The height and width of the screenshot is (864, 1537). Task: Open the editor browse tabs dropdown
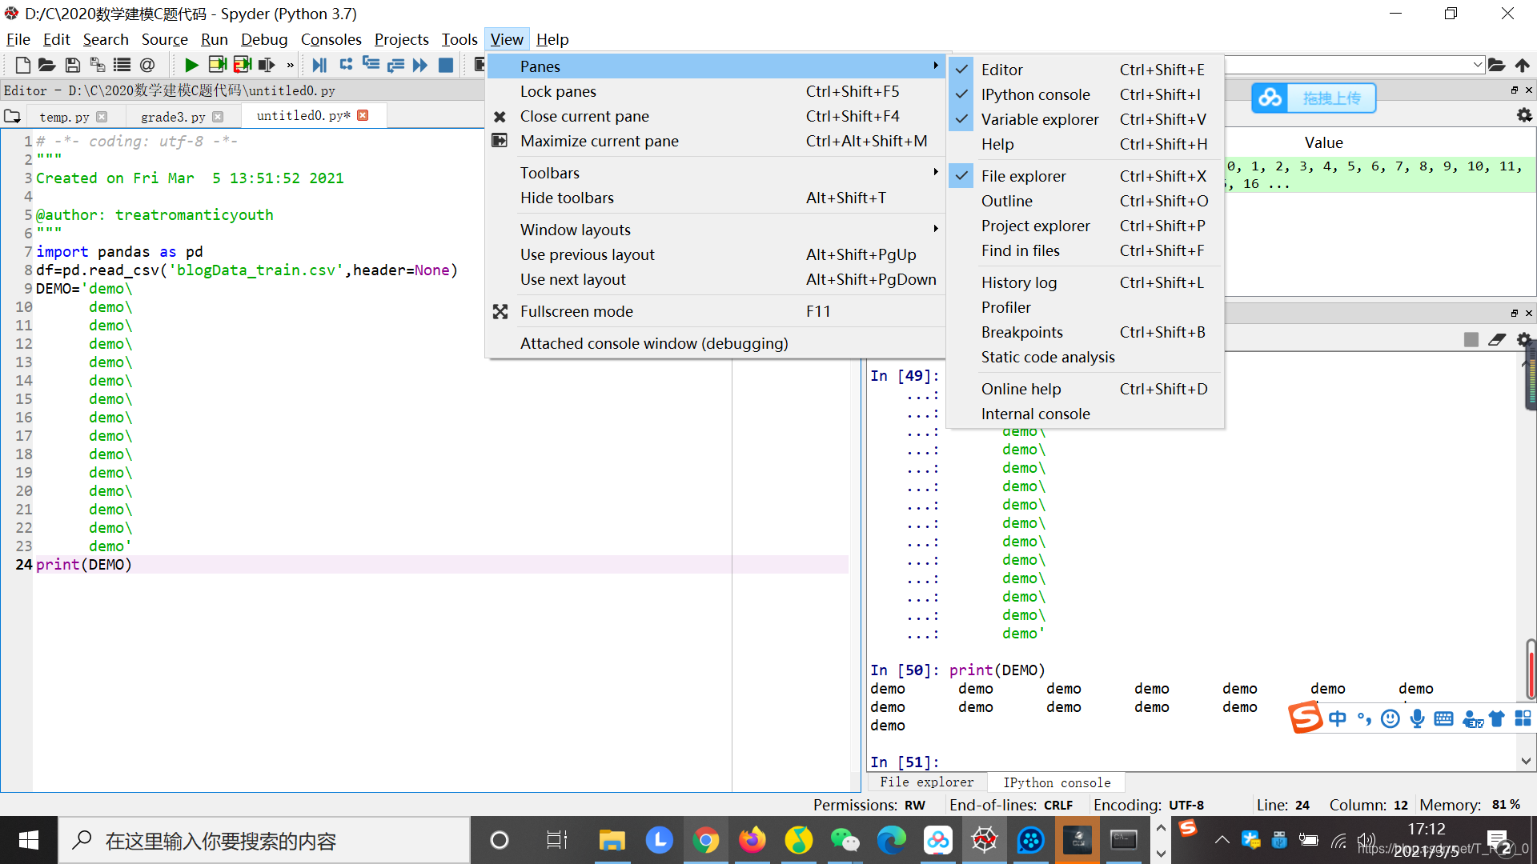12,116
